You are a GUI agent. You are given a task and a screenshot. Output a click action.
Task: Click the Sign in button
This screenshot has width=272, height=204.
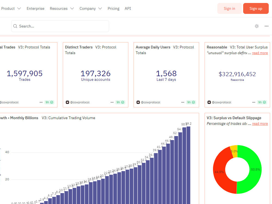coord(229,8)
